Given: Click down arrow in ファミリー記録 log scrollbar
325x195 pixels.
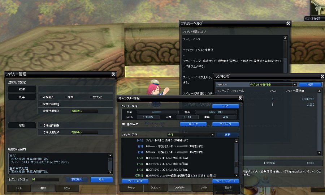Looking at the screenshot, I should click(236, 175).
